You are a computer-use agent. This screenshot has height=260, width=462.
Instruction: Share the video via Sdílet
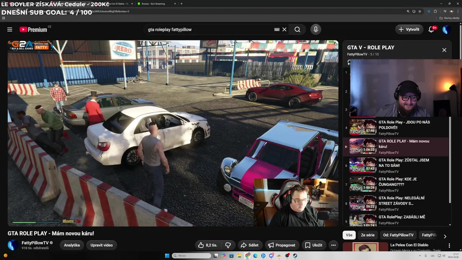point(250,245)
